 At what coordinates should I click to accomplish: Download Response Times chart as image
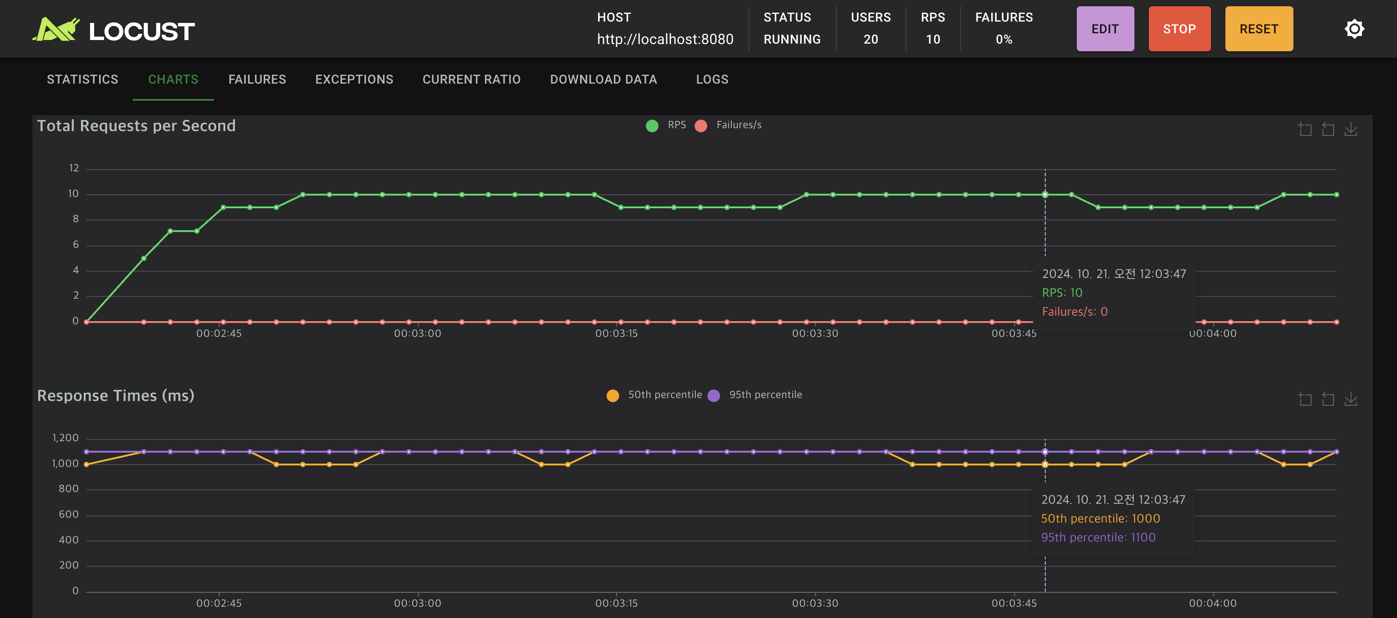[x=1350, y=399]
